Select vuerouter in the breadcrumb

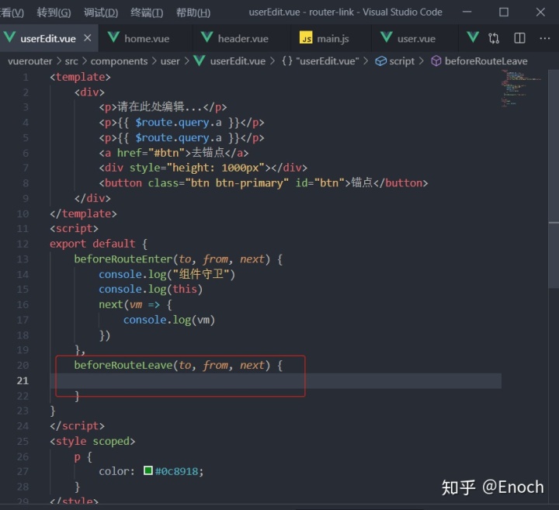[x=30, y=61]
